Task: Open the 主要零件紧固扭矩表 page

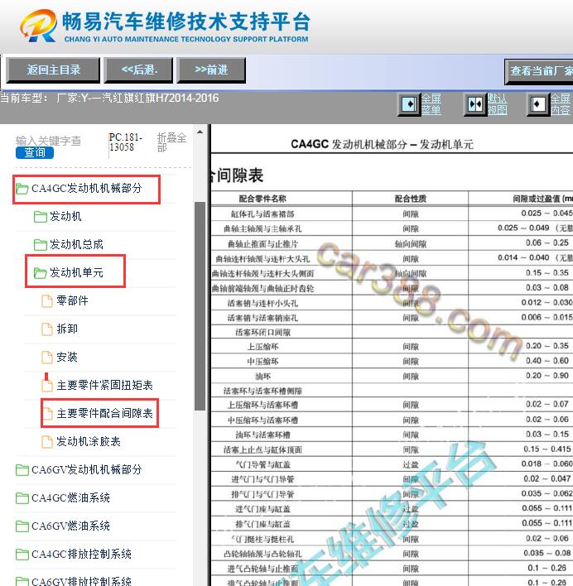Action: 104,386
